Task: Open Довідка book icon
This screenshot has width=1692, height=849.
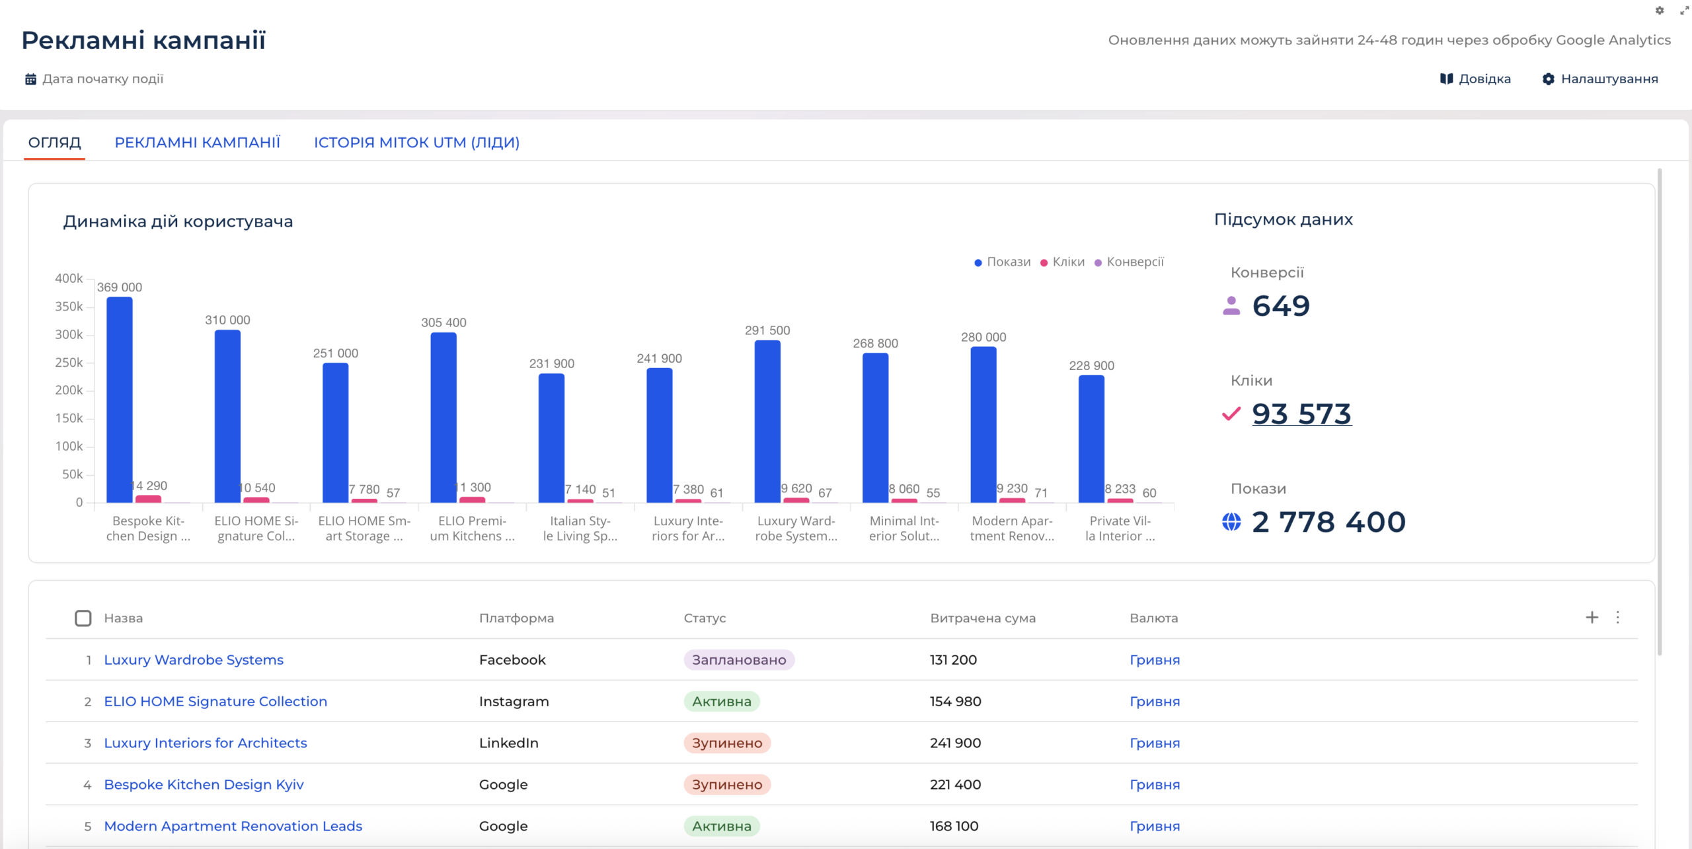Action: pyautogui.click(x=1446, y=79)
